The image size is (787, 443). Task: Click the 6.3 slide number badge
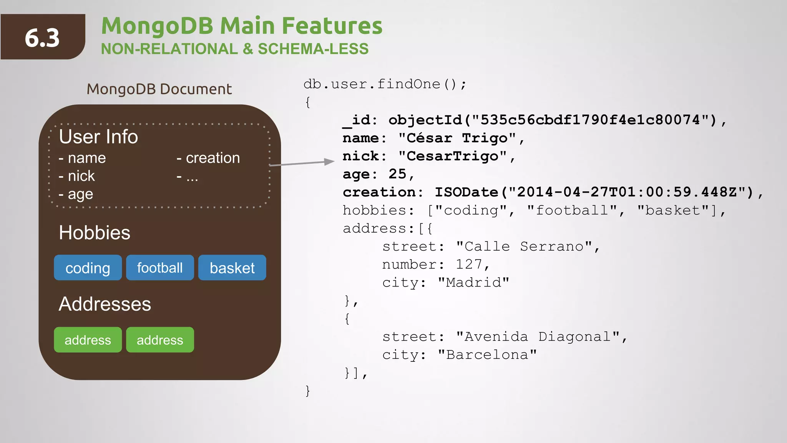click(x=42, y=37)
